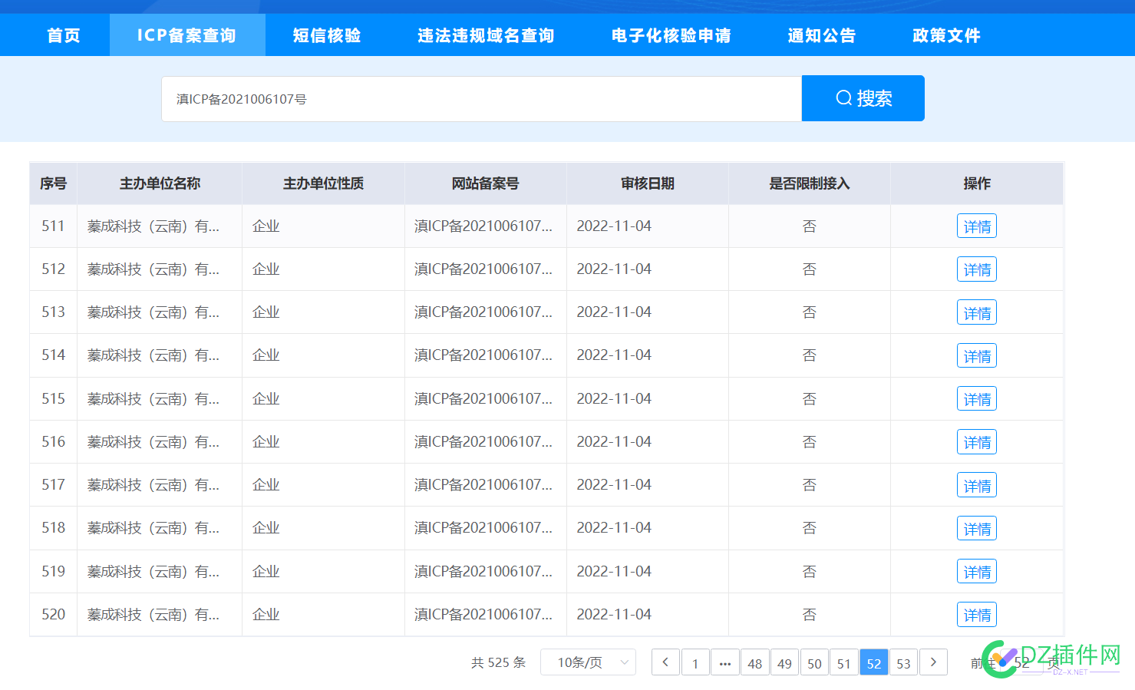Open the ICP备案查询 tab
The width and height of the screenshot is (1135, 690).
pos(187,35)
